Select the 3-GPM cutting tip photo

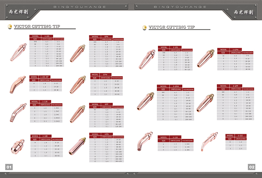[x=145, y=101]
